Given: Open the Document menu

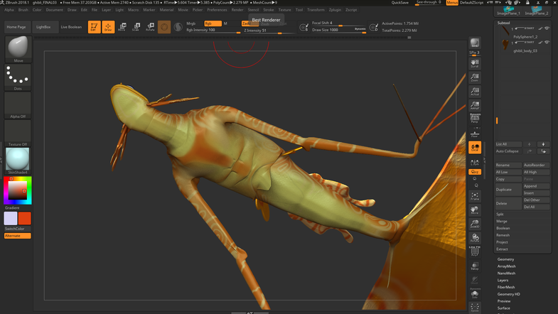Looking at the screenshot, I should coord(54,10).
